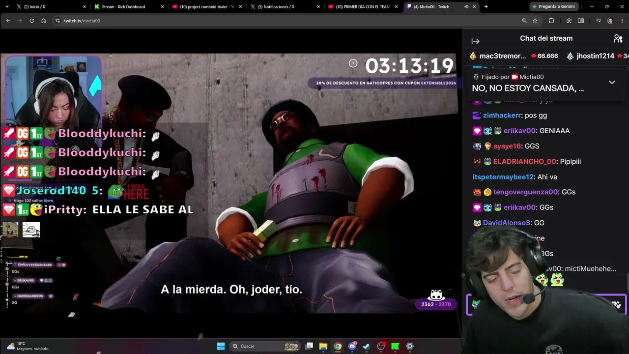Open tengoverguenza00's chat profile
629x354 pixels.
tap(525, 192)
